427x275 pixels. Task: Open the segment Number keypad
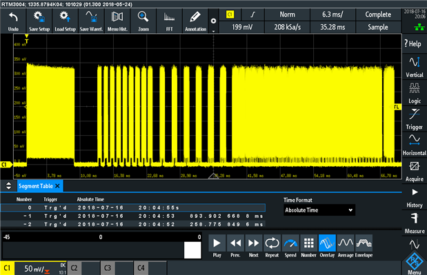pyautogui.click(x=308, y=246)
